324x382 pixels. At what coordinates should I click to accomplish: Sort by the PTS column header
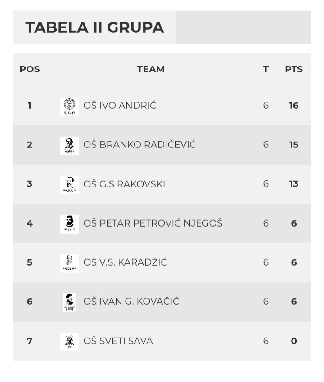coord(293,69)
